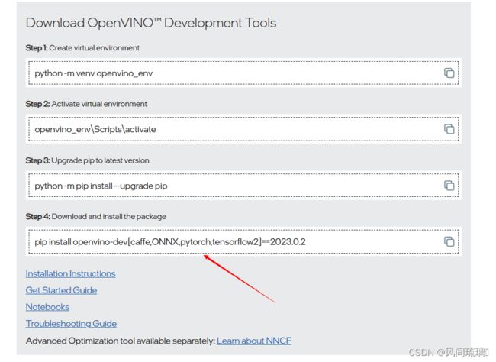
Task: Open the Notebooks link
Action: pyautogui.click(x=47, y=307)
